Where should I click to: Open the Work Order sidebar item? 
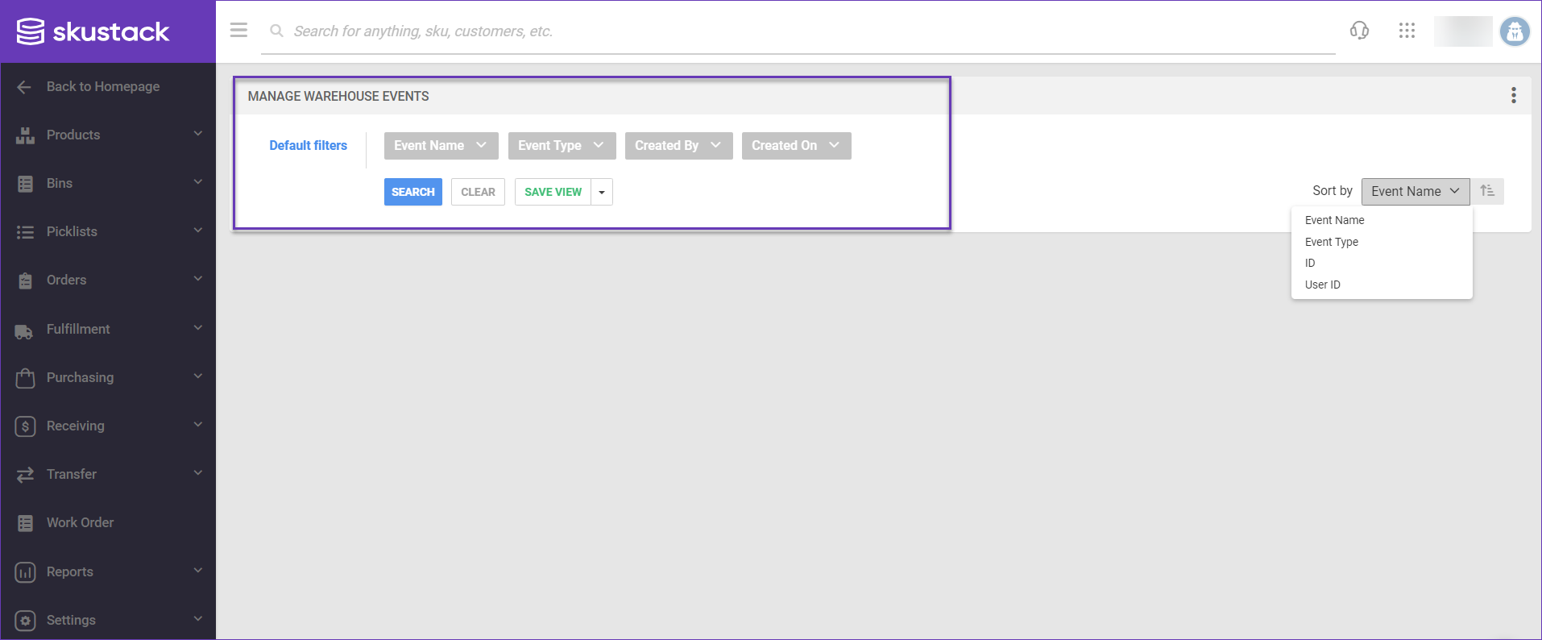click(x=80, y=522)
